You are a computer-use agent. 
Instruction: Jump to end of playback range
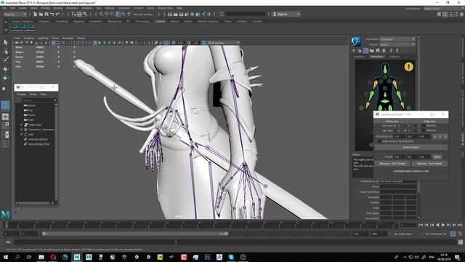click(460, 225)
